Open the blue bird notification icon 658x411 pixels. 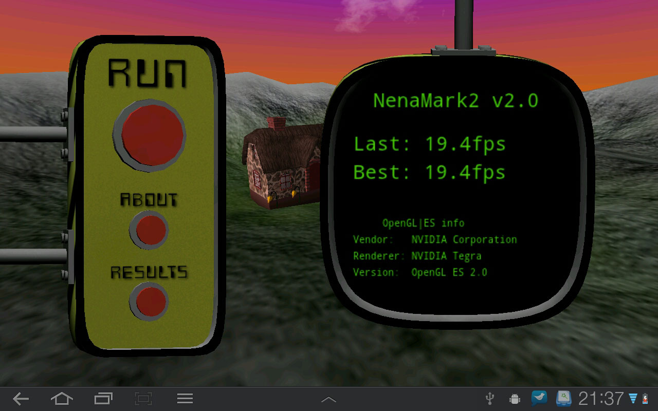coord(539,398)
